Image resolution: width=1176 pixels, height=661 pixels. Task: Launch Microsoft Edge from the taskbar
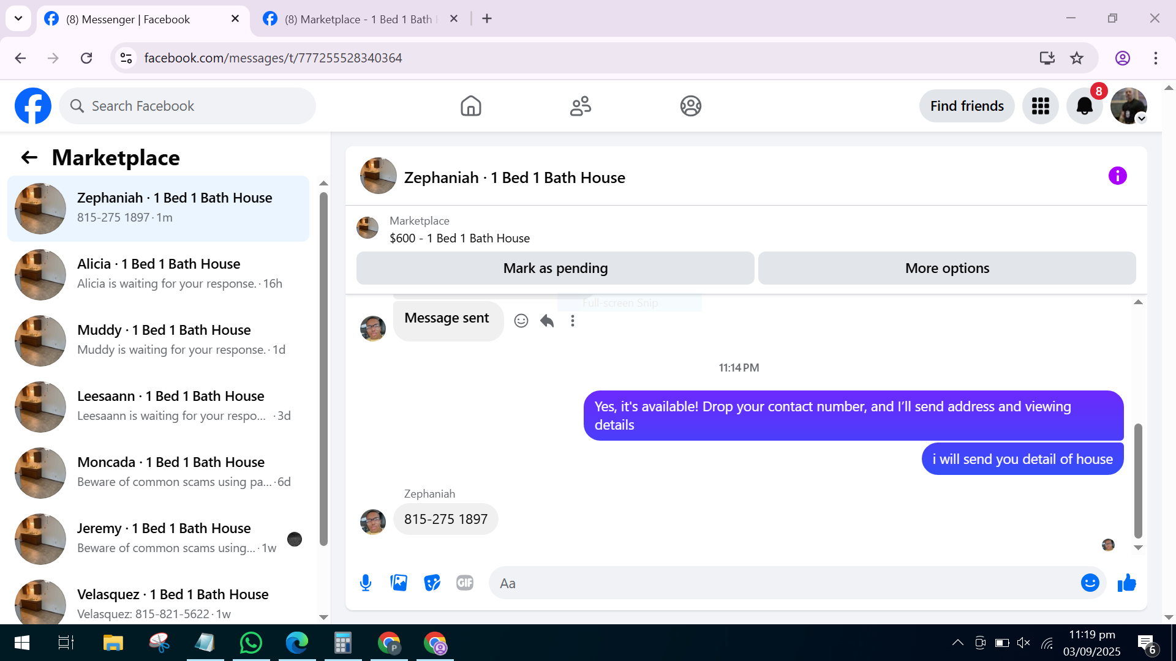tap(297, 643)
